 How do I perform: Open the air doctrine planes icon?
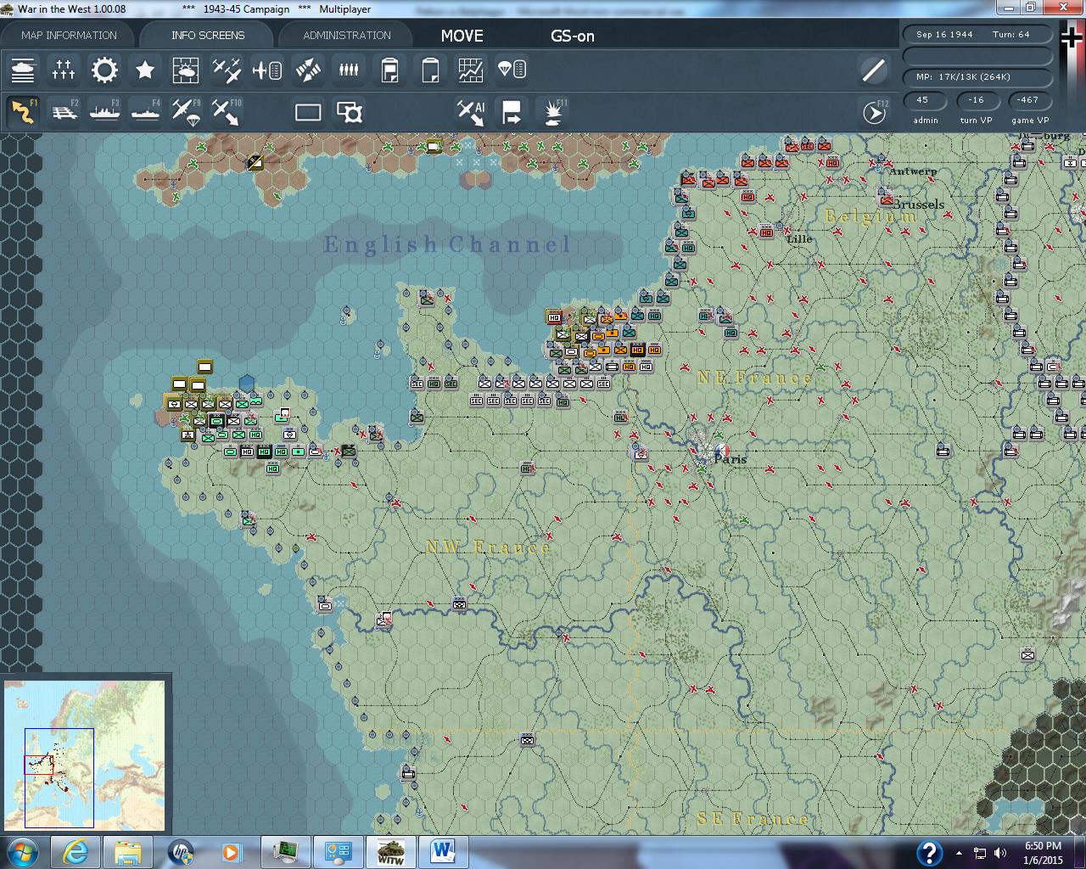click(227, 70)
